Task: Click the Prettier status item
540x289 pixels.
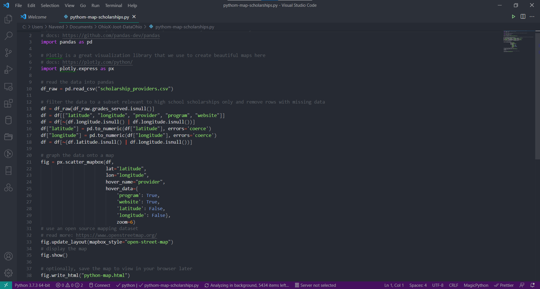Action: click(504, 285)
